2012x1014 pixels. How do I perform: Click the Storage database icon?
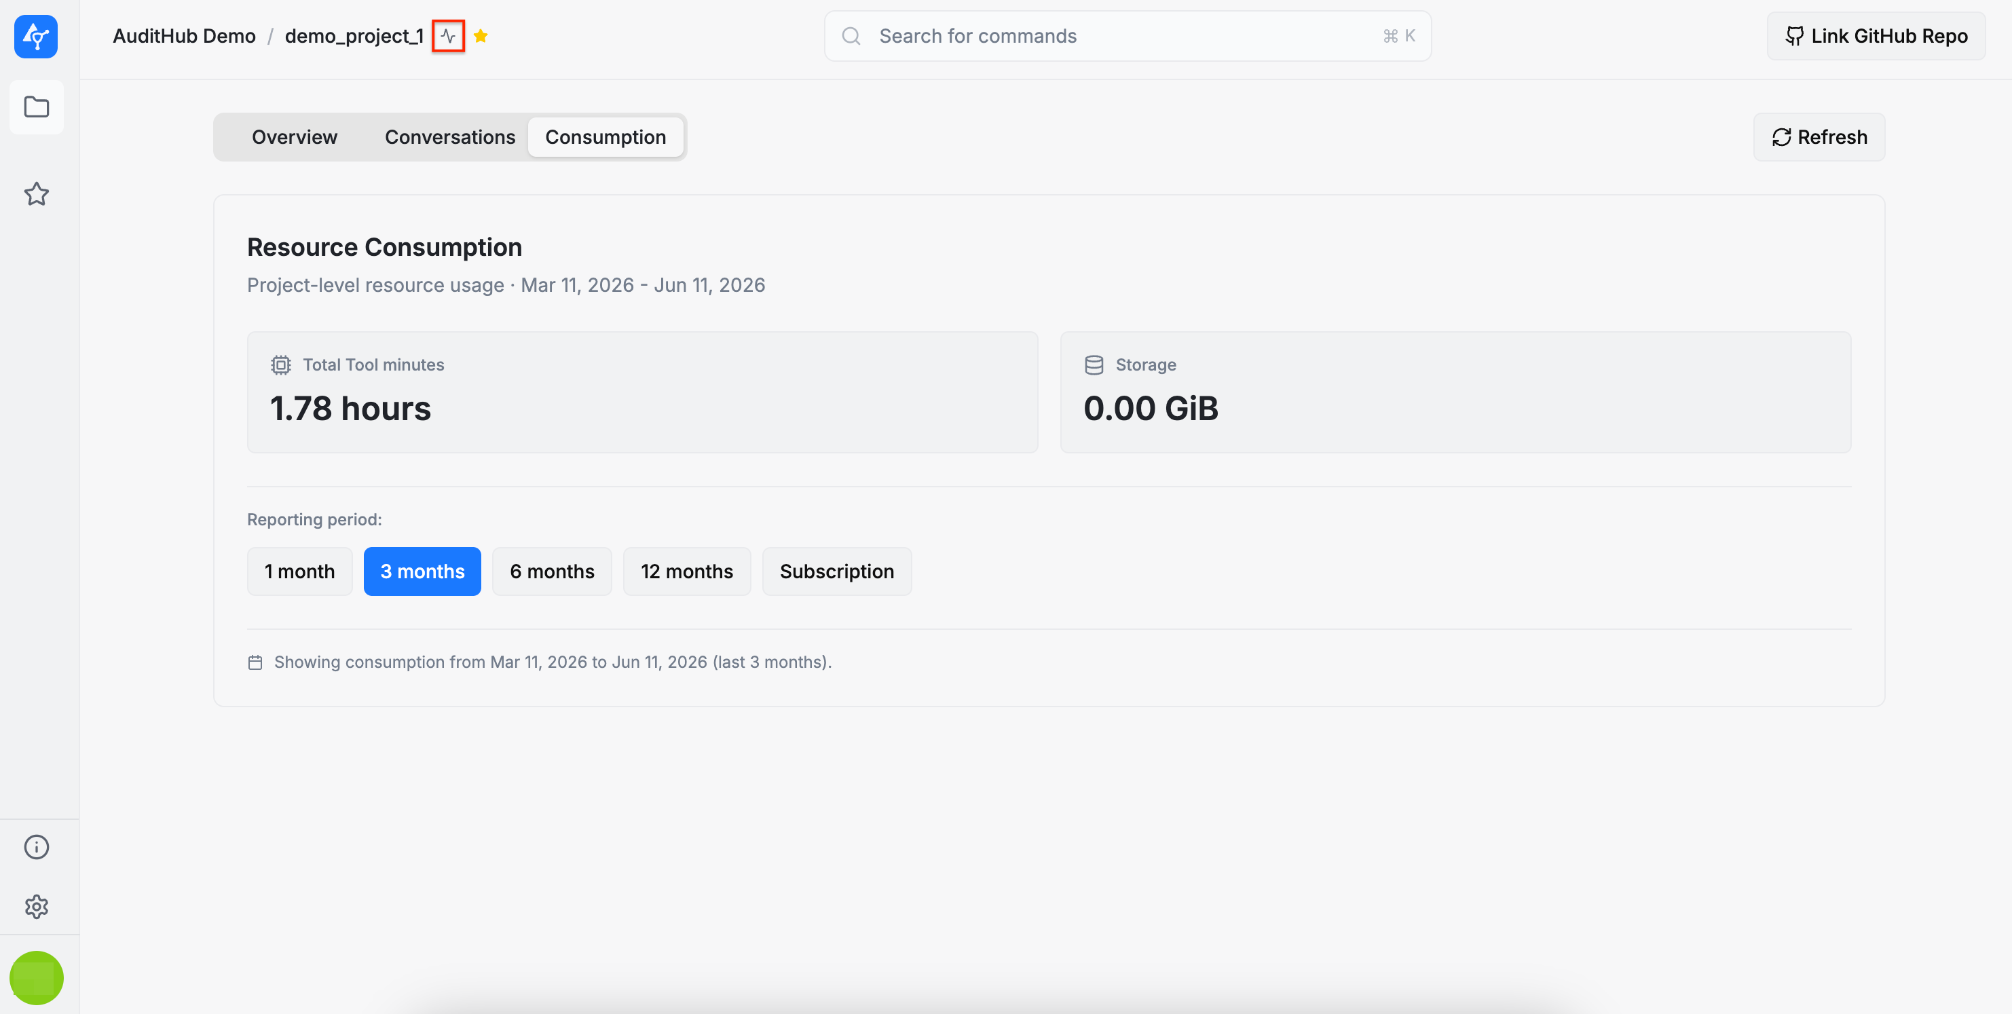[x=1094, y=365]
